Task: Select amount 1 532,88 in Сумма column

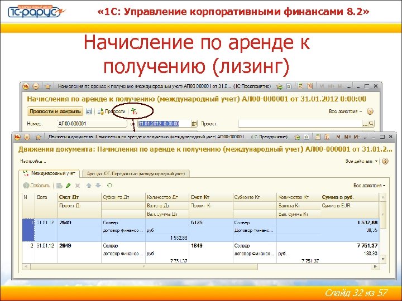Action: point(350,222)
